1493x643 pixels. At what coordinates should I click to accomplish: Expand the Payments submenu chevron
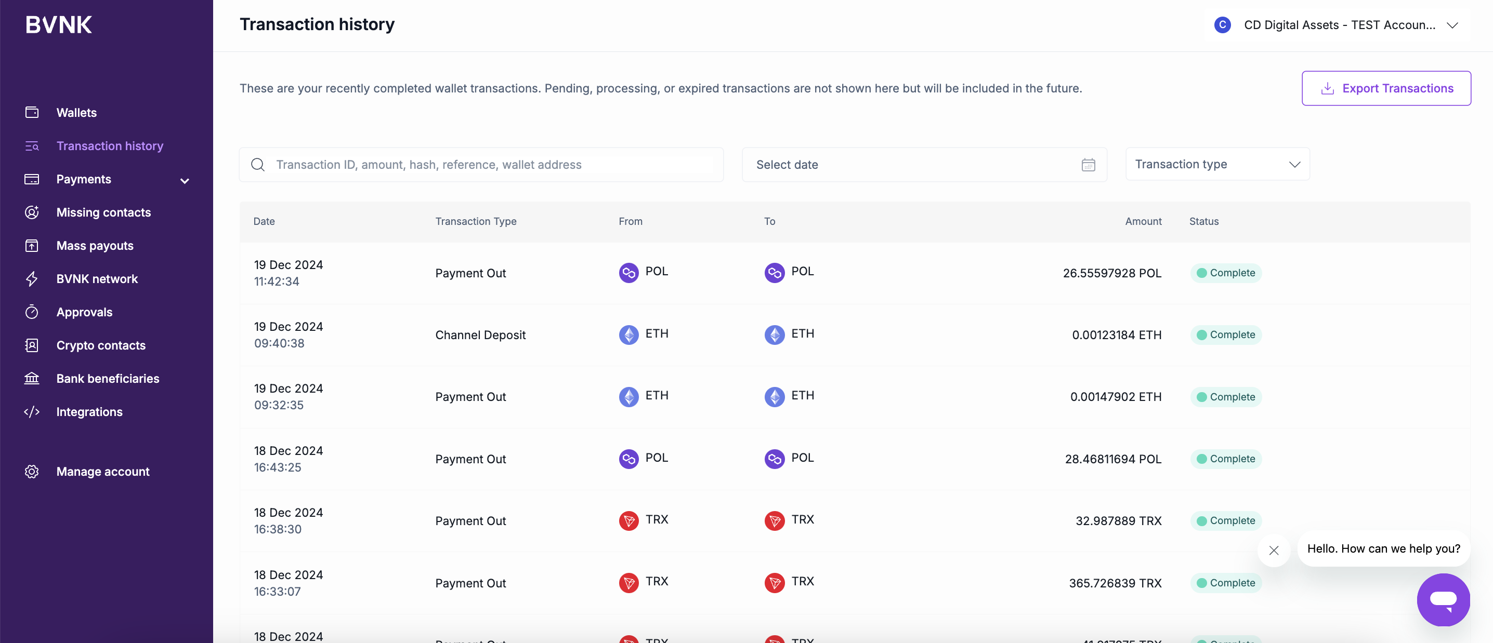click(185, 181)
